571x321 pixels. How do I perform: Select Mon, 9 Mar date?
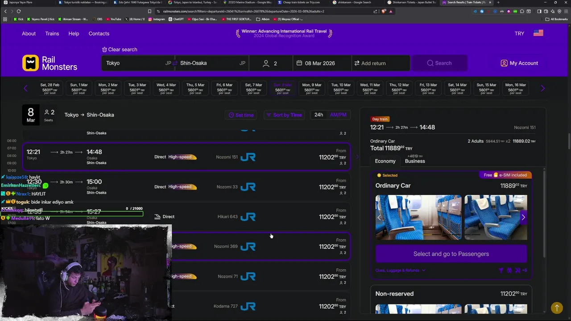point(312,88)
